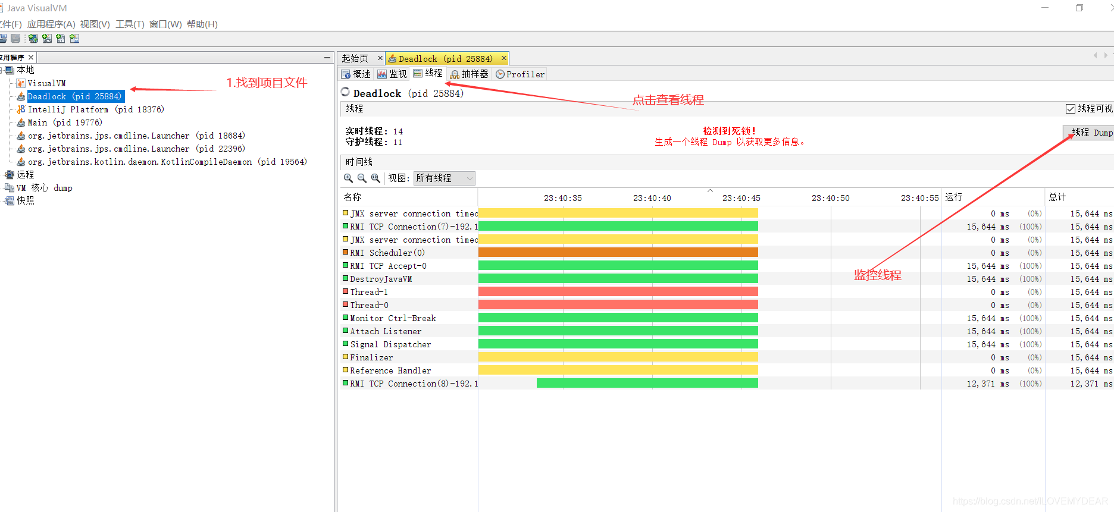
Task: Click the VM 核心 dump icon
Action: pyautogui.click(x=10, y=188)
